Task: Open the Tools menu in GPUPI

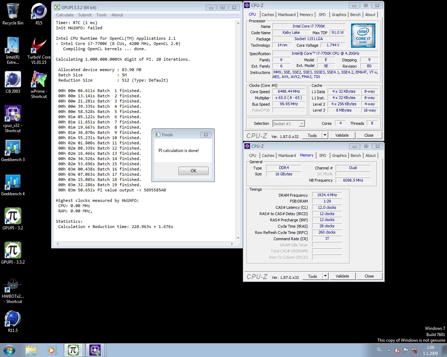Action: (x=102, y=15)
